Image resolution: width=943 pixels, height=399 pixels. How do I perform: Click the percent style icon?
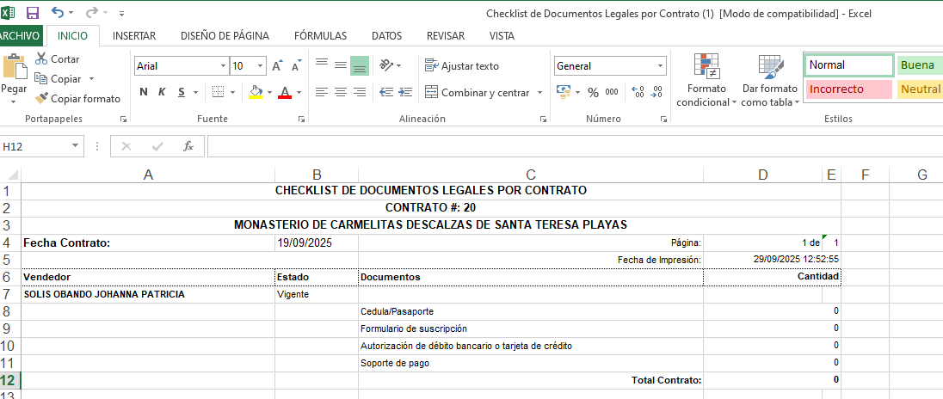point(593,92)
